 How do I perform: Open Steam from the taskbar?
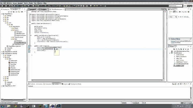pos(27,106)
